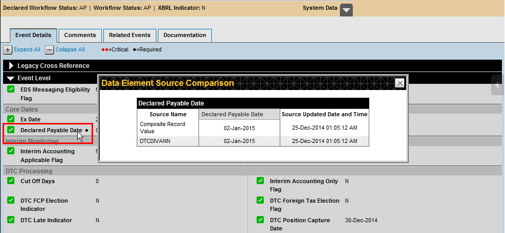
Task: Click the Collapse All link
Action: [x=70, y=49]
